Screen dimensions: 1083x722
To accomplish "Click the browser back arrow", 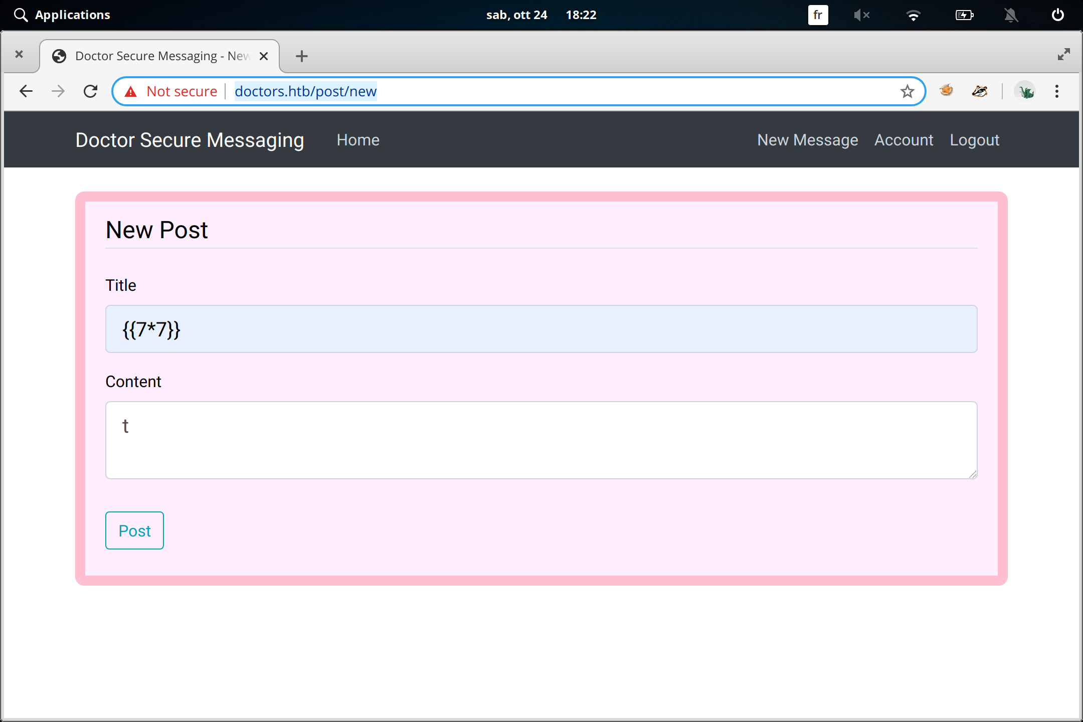I will 26,91.
